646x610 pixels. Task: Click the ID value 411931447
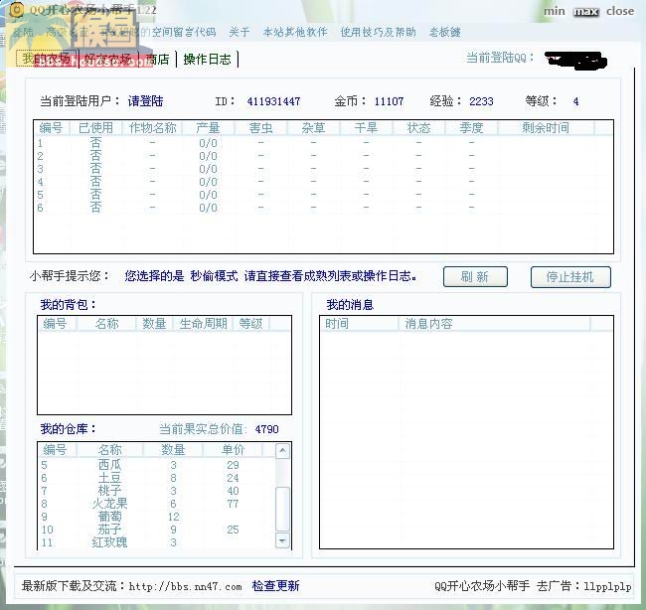[273, 101]
